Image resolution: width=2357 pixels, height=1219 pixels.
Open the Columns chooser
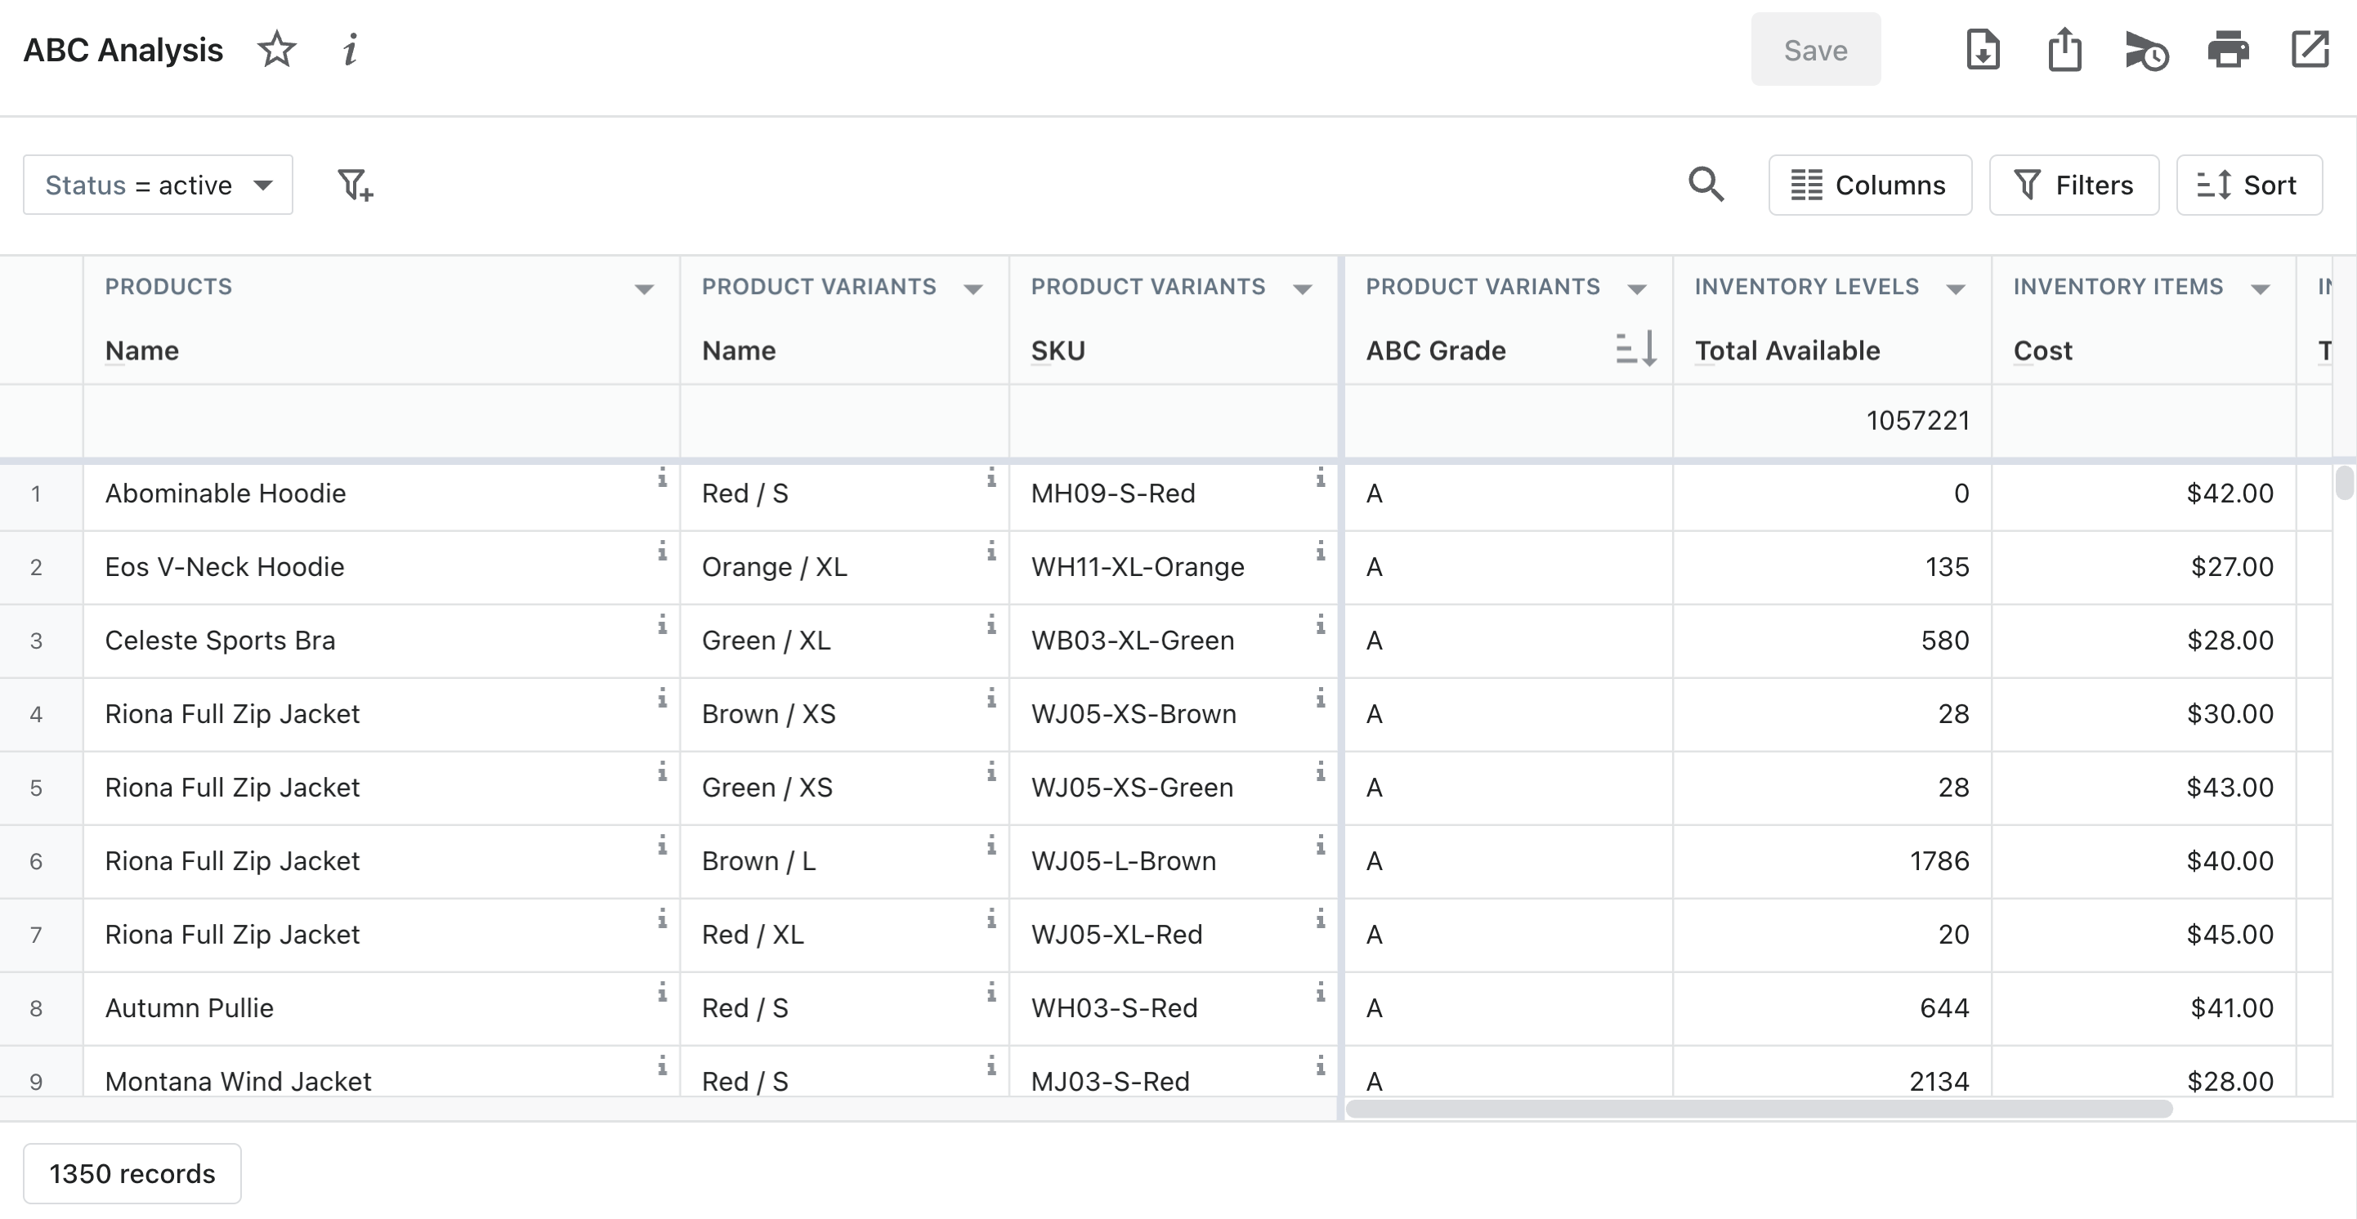1869,185
